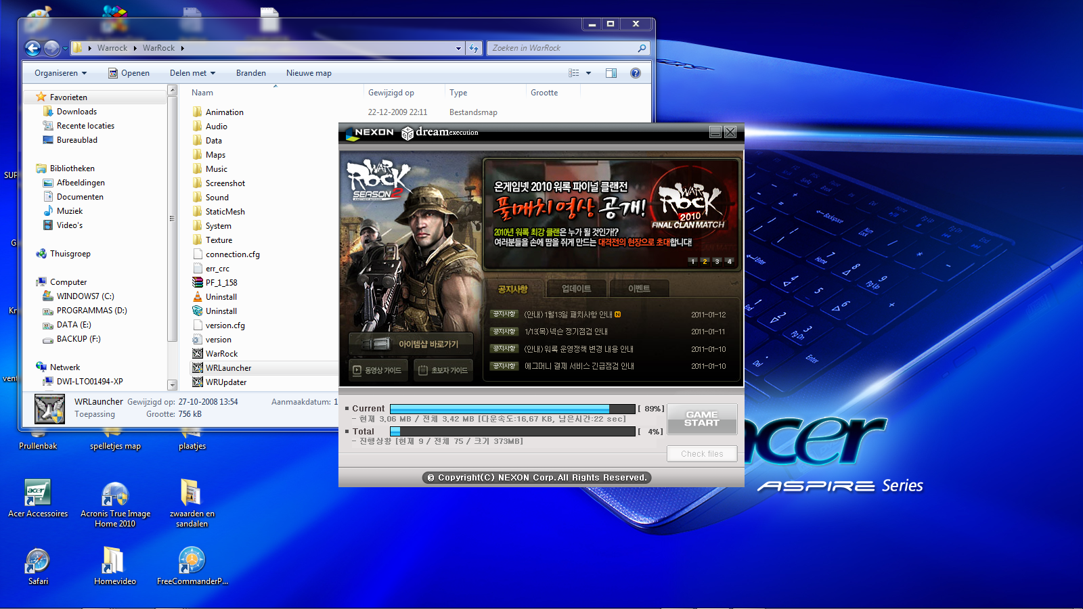Screen dimensions: 1083x609
Task: Sort files by Gewijzigd op column header
Action: (391, 93)
